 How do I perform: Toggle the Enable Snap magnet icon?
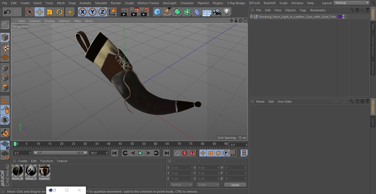coord(5,133)
